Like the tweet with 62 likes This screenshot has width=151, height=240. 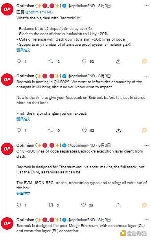84,130
